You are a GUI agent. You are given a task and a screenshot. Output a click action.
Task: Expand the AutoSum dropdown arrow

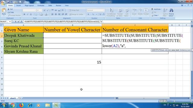162,9
